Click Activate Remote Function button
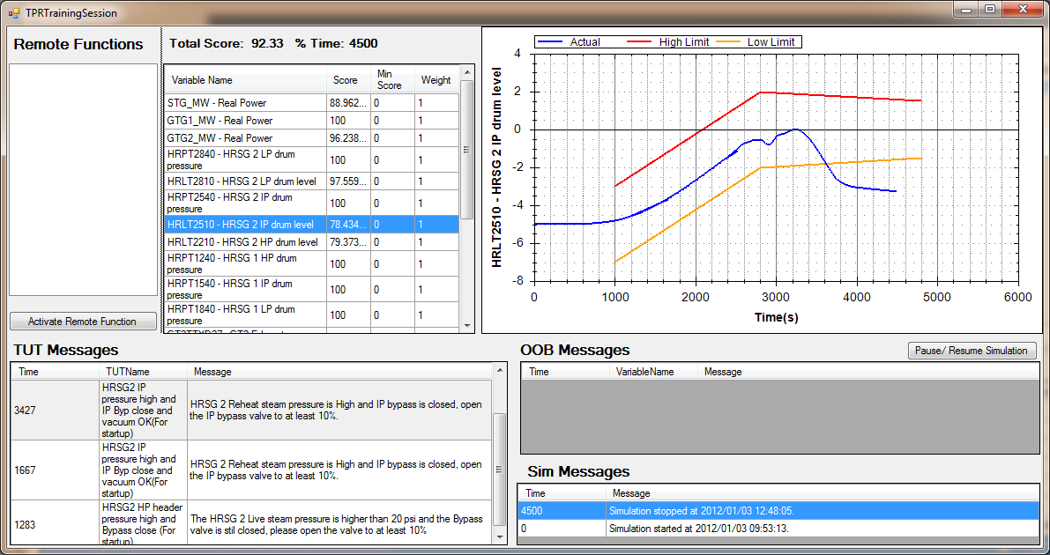This screenshot has height=555, width=1050. tap(83, 322)
